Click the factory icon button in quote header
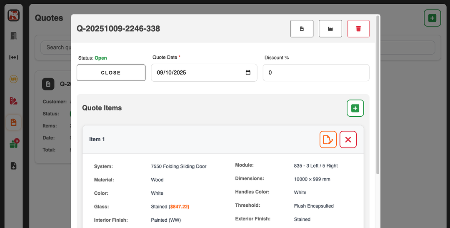 click(x=330, y=29)
